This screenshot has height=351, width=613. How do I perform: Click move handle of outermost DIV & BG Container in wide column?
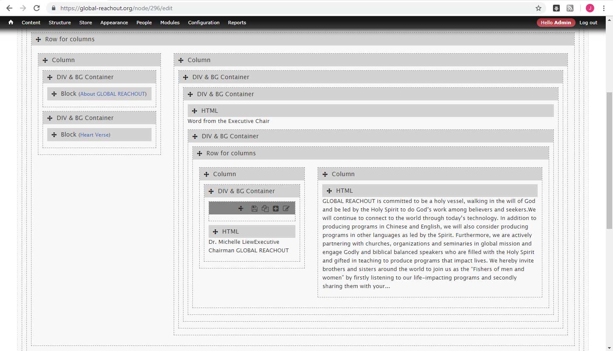coord(186,77)
